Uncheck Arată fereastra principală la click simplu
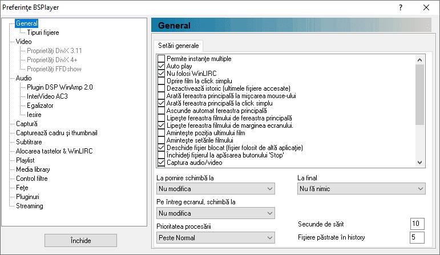 click(x=161, y=103)
